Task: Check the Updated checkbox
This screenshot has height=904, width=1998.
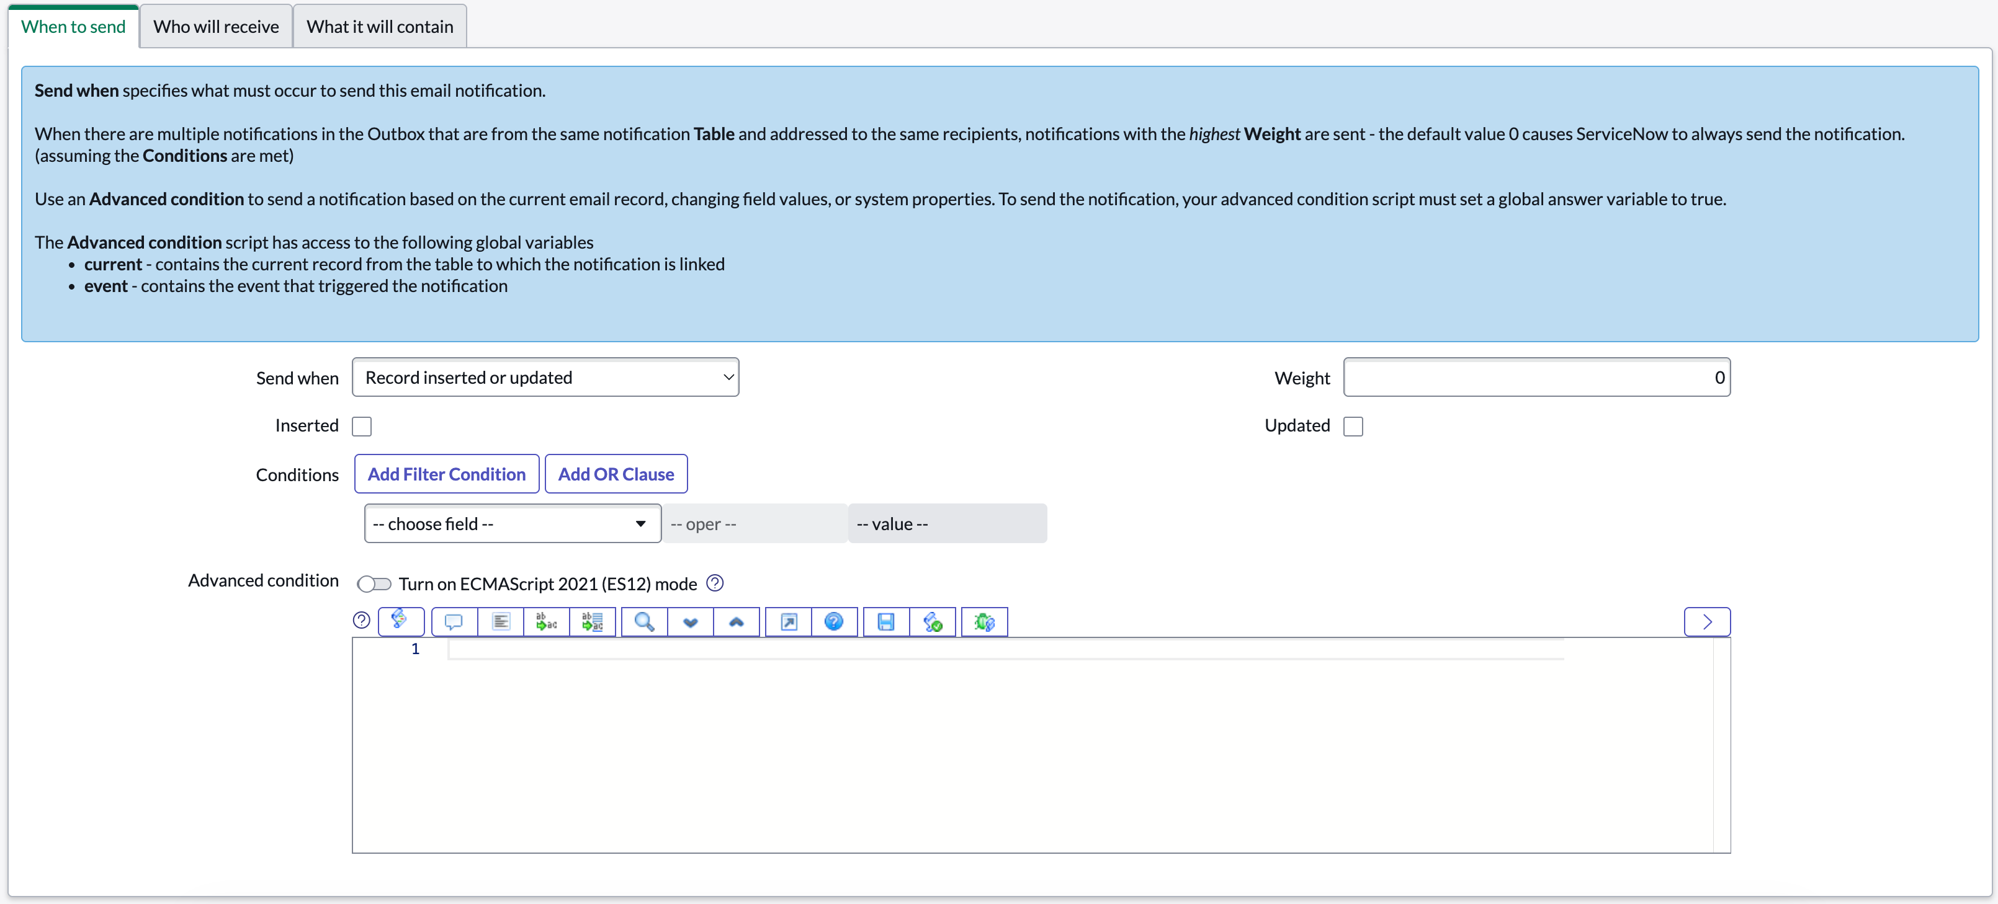Action: (x=1353, y=425)
